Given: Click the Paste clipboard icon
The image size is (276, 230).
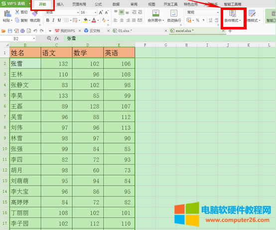Looking at the screenshot, I should point(7,14).
